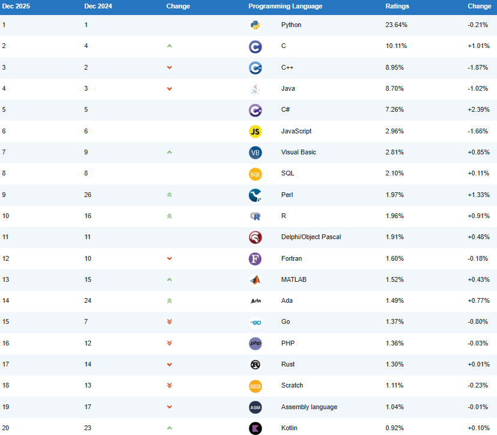Screen dimensions: 497x435
Task: Click the double up arrow for Perl
Action: coord(169,195)
